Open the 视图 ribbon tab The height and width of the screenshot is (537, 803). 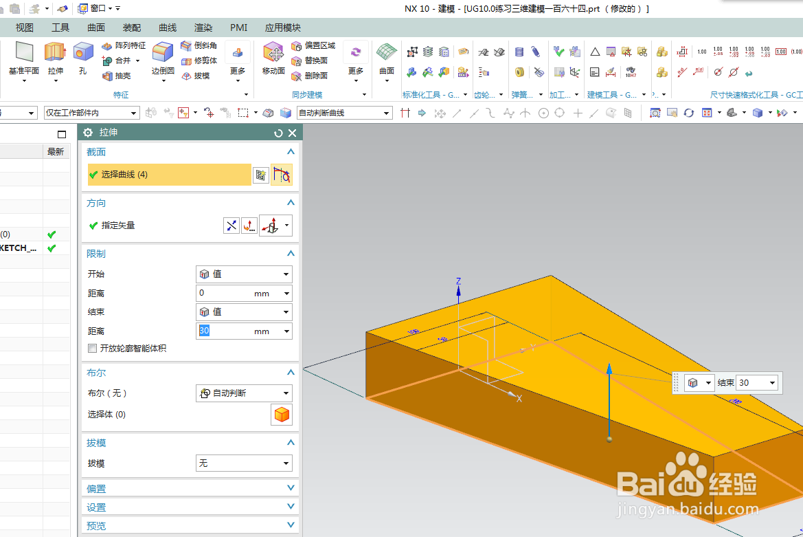(25, 28)
